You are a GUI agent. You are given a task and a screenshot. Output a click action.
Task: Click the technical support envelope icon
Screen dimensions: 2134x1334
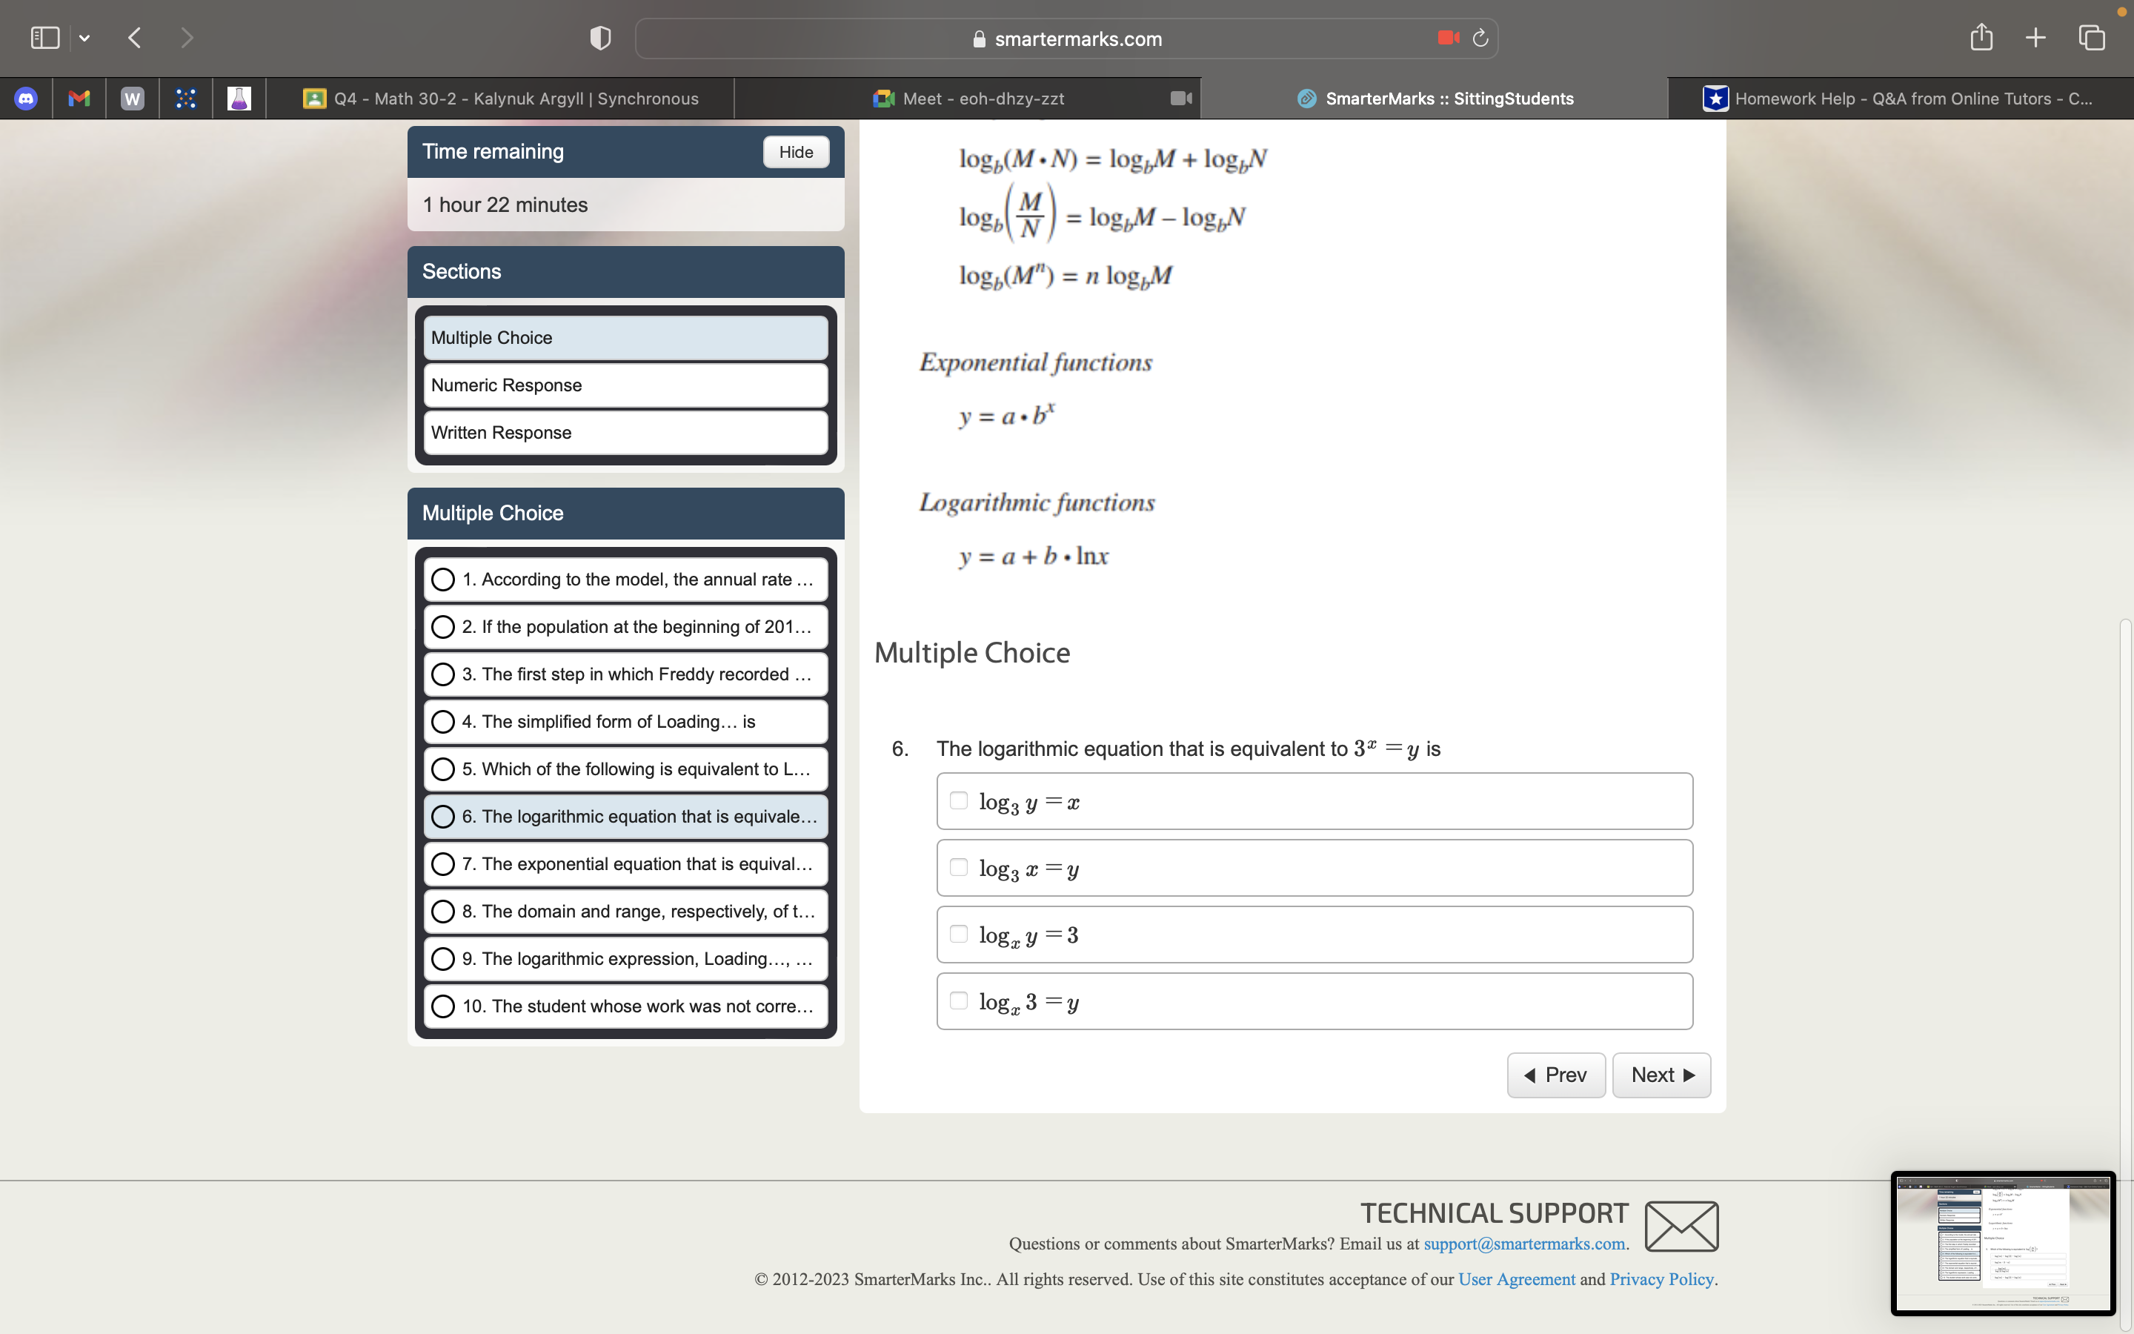(1680, 1226)
